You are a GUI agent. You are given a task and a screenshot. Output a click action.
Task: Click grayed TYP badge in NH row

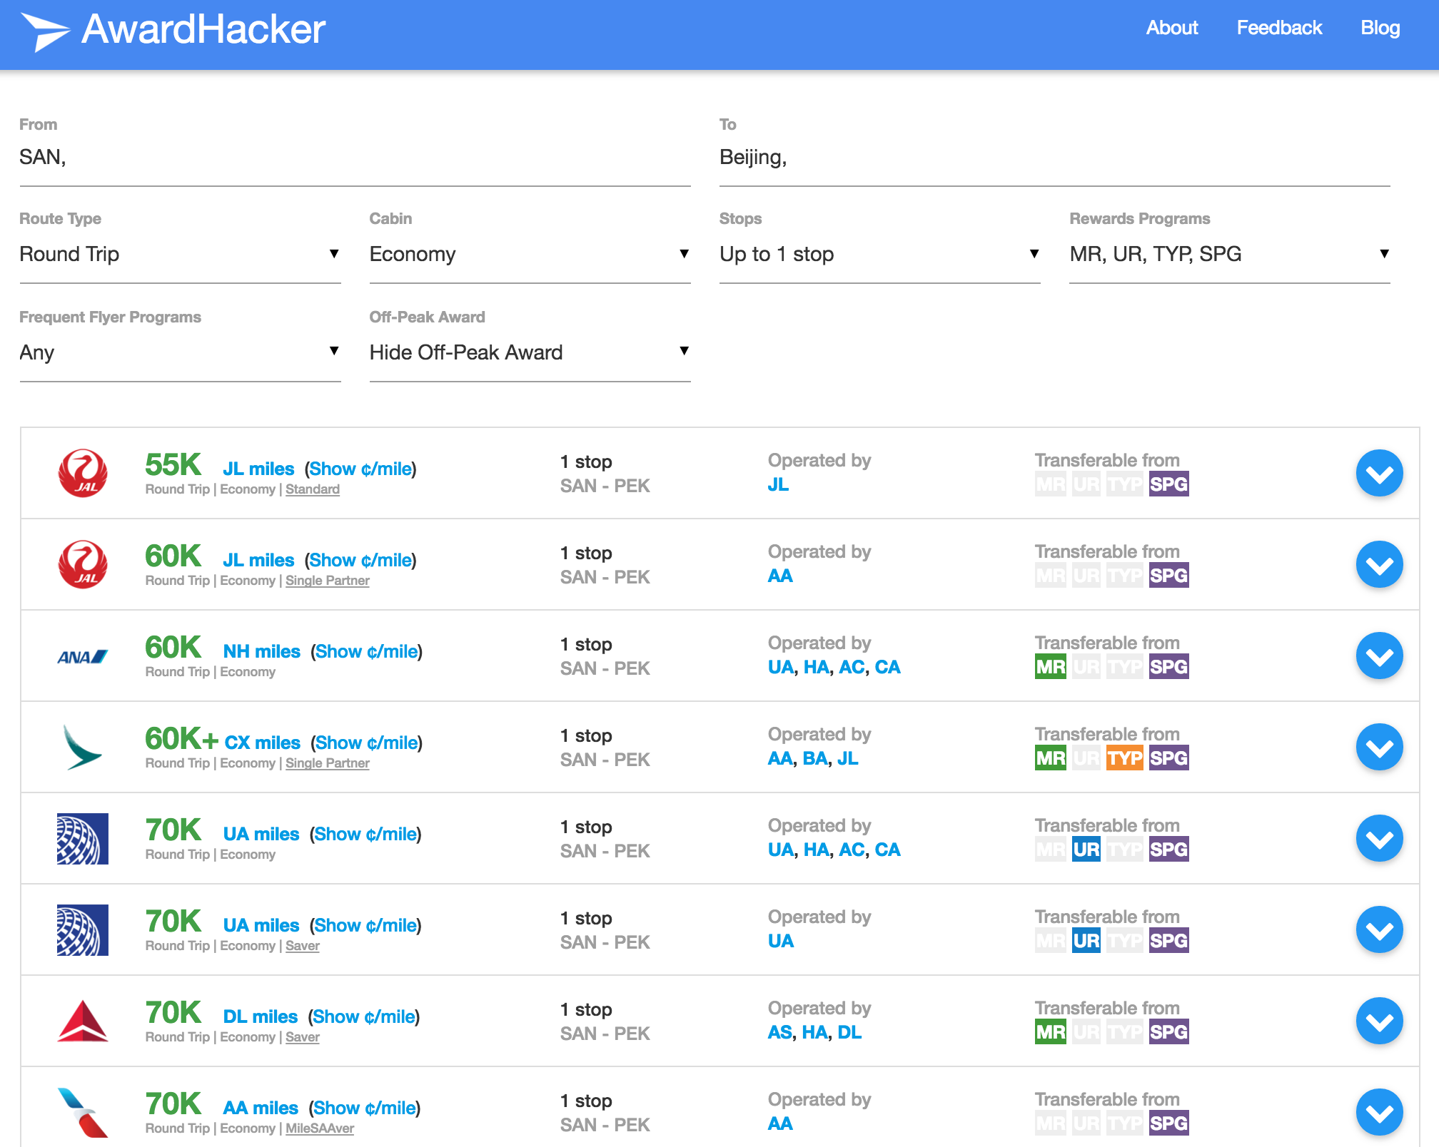[x=1124, y=667]
